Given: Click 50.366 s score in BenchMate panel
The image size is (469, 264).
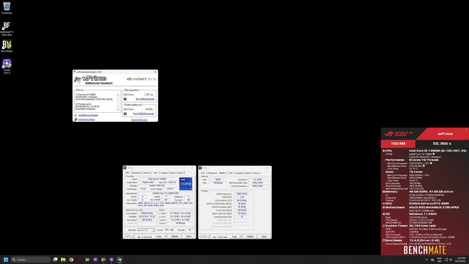Looking at the screenshot, I should 442,144.
